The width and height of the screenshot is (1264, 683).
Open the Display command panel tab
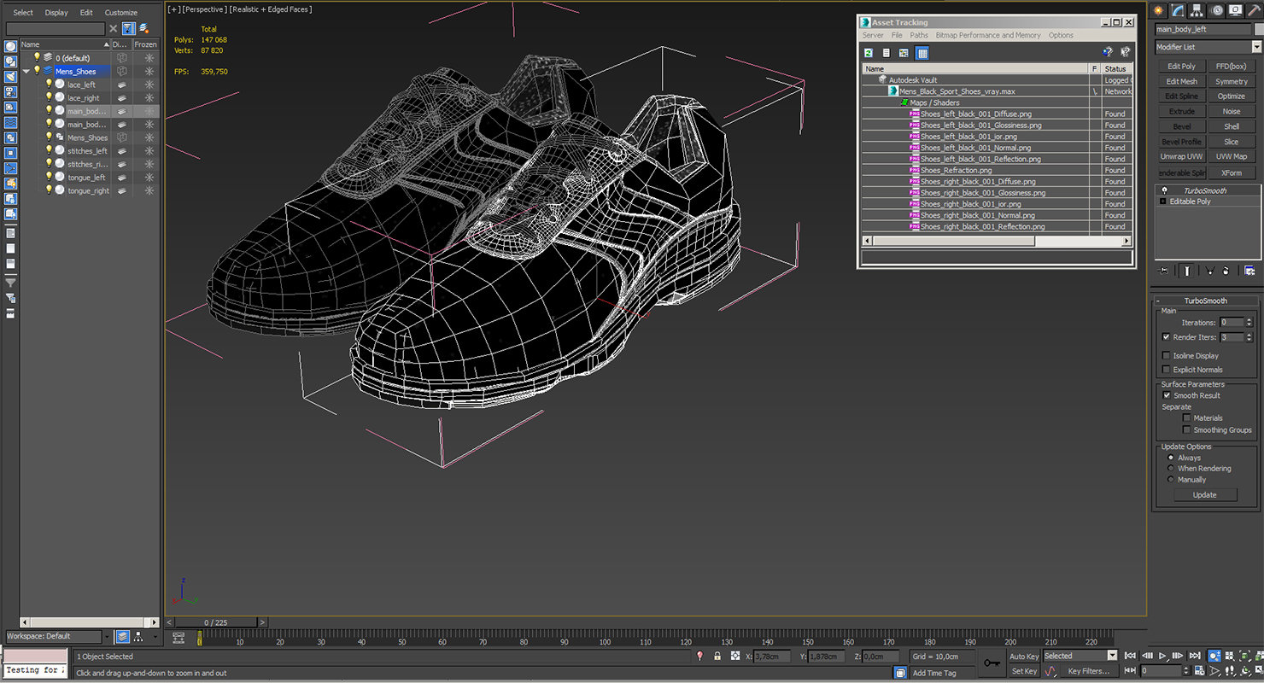pos(1236,10)
